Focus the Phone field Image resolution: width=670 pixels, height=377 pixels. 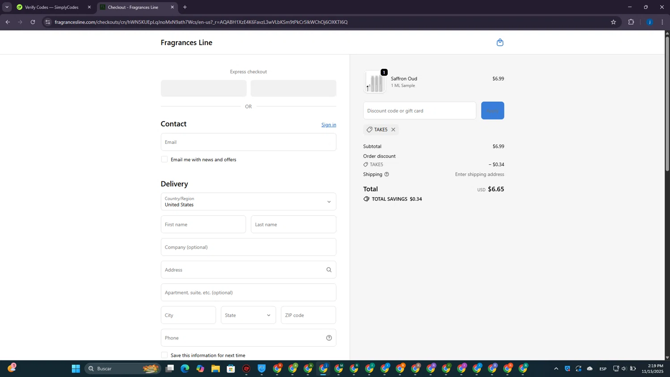click(x=248, y=338)
